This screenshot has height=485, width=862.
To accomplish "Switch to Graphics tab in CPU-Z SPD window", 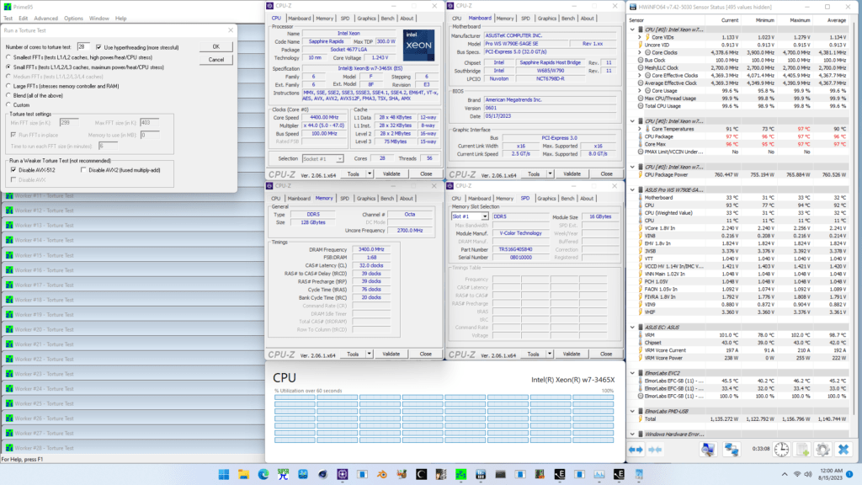I will (546, 199).
